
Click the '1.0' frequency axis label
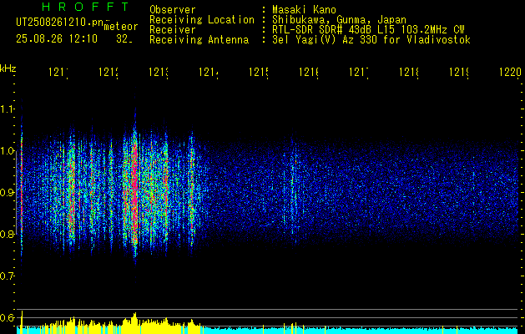pyautogui.click(x=8, y=151)
